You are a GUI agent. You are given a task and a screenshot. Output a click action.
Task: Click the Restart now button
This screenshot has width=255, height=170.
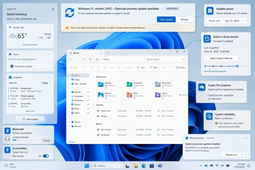(231, 155)
